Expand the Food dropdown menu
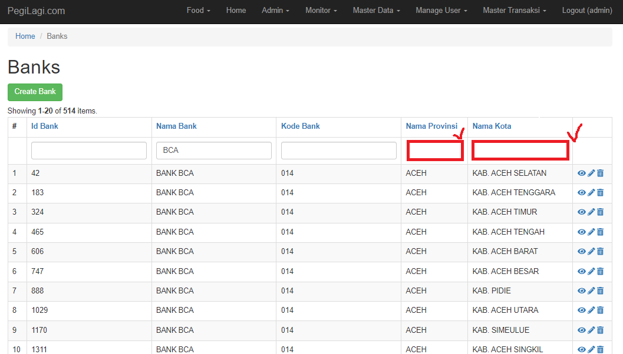 (x=198, y=11)
